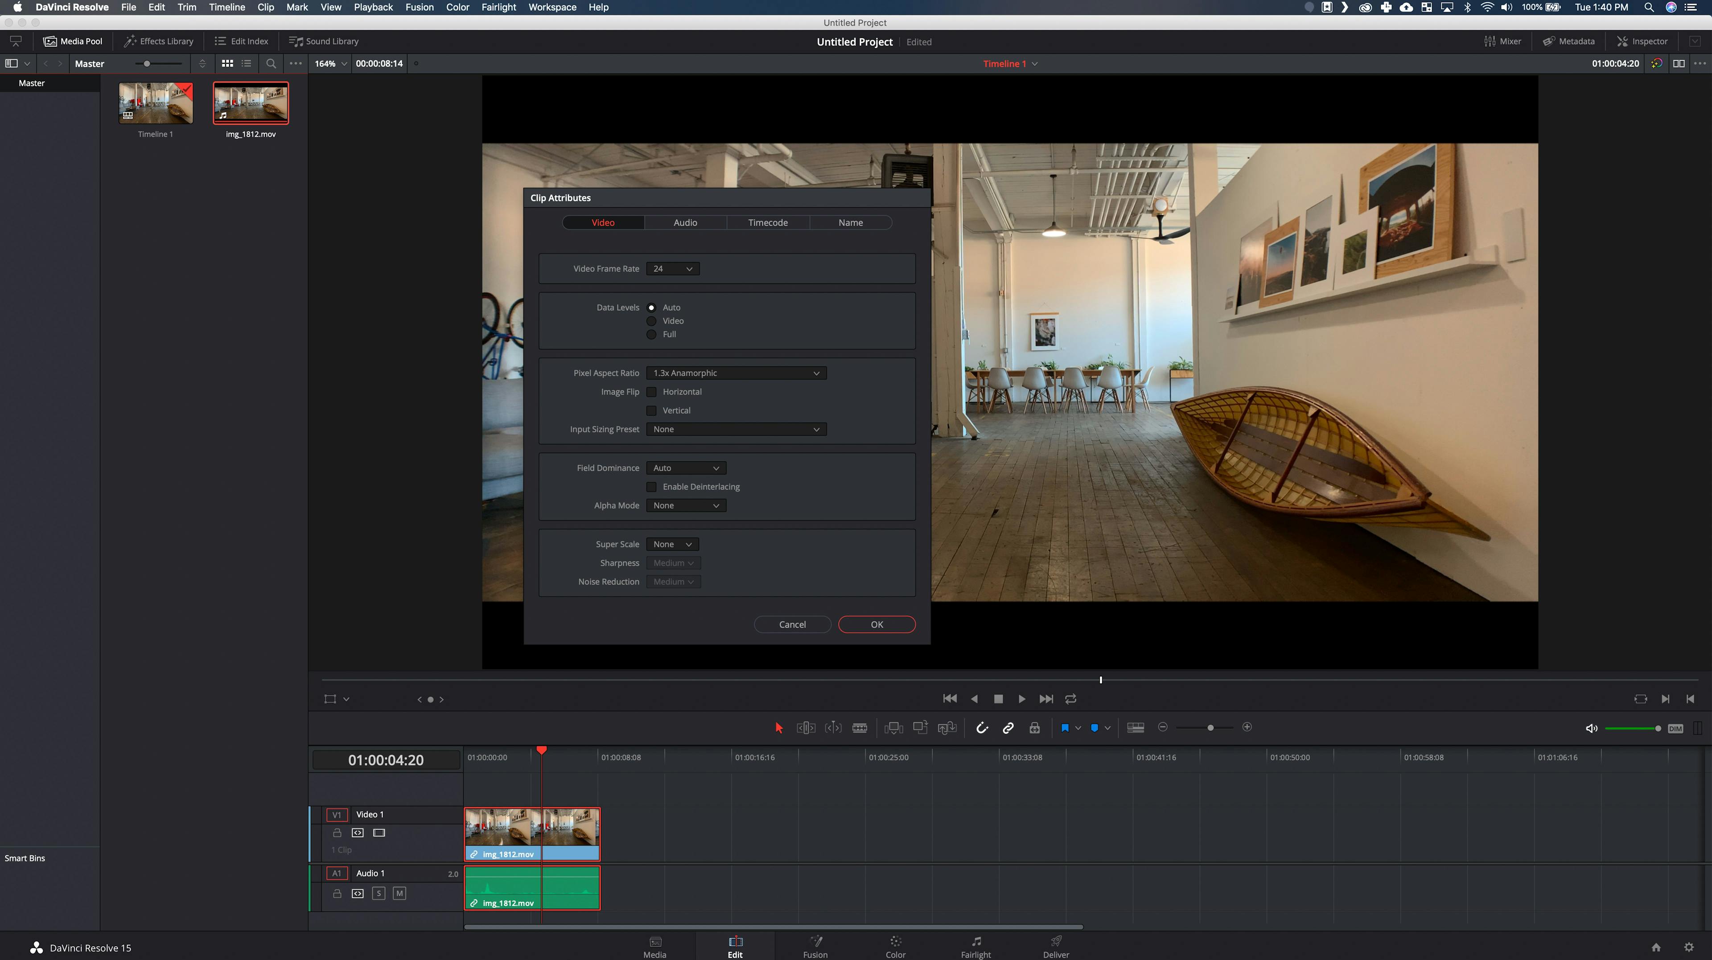Play forward in viewer

[x=1021, y=699]
